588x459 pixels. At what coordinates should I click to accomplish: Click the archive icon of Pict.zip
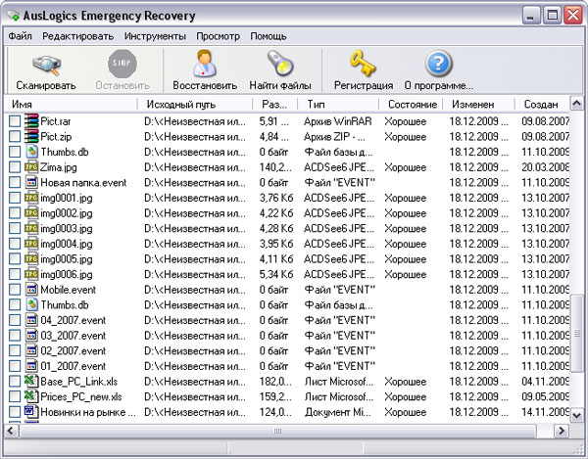click(31, 136)
